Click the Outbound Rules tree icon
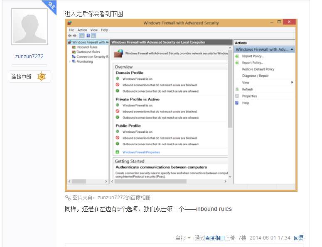 pyautogui.click(x=74, y=52)
